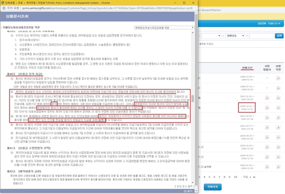This screenshot has height=194, width=285.
Task: Open 사업방법서 PDF for the 2000-10-02 row
Action: pyautogui.click(x=267, y=107)
